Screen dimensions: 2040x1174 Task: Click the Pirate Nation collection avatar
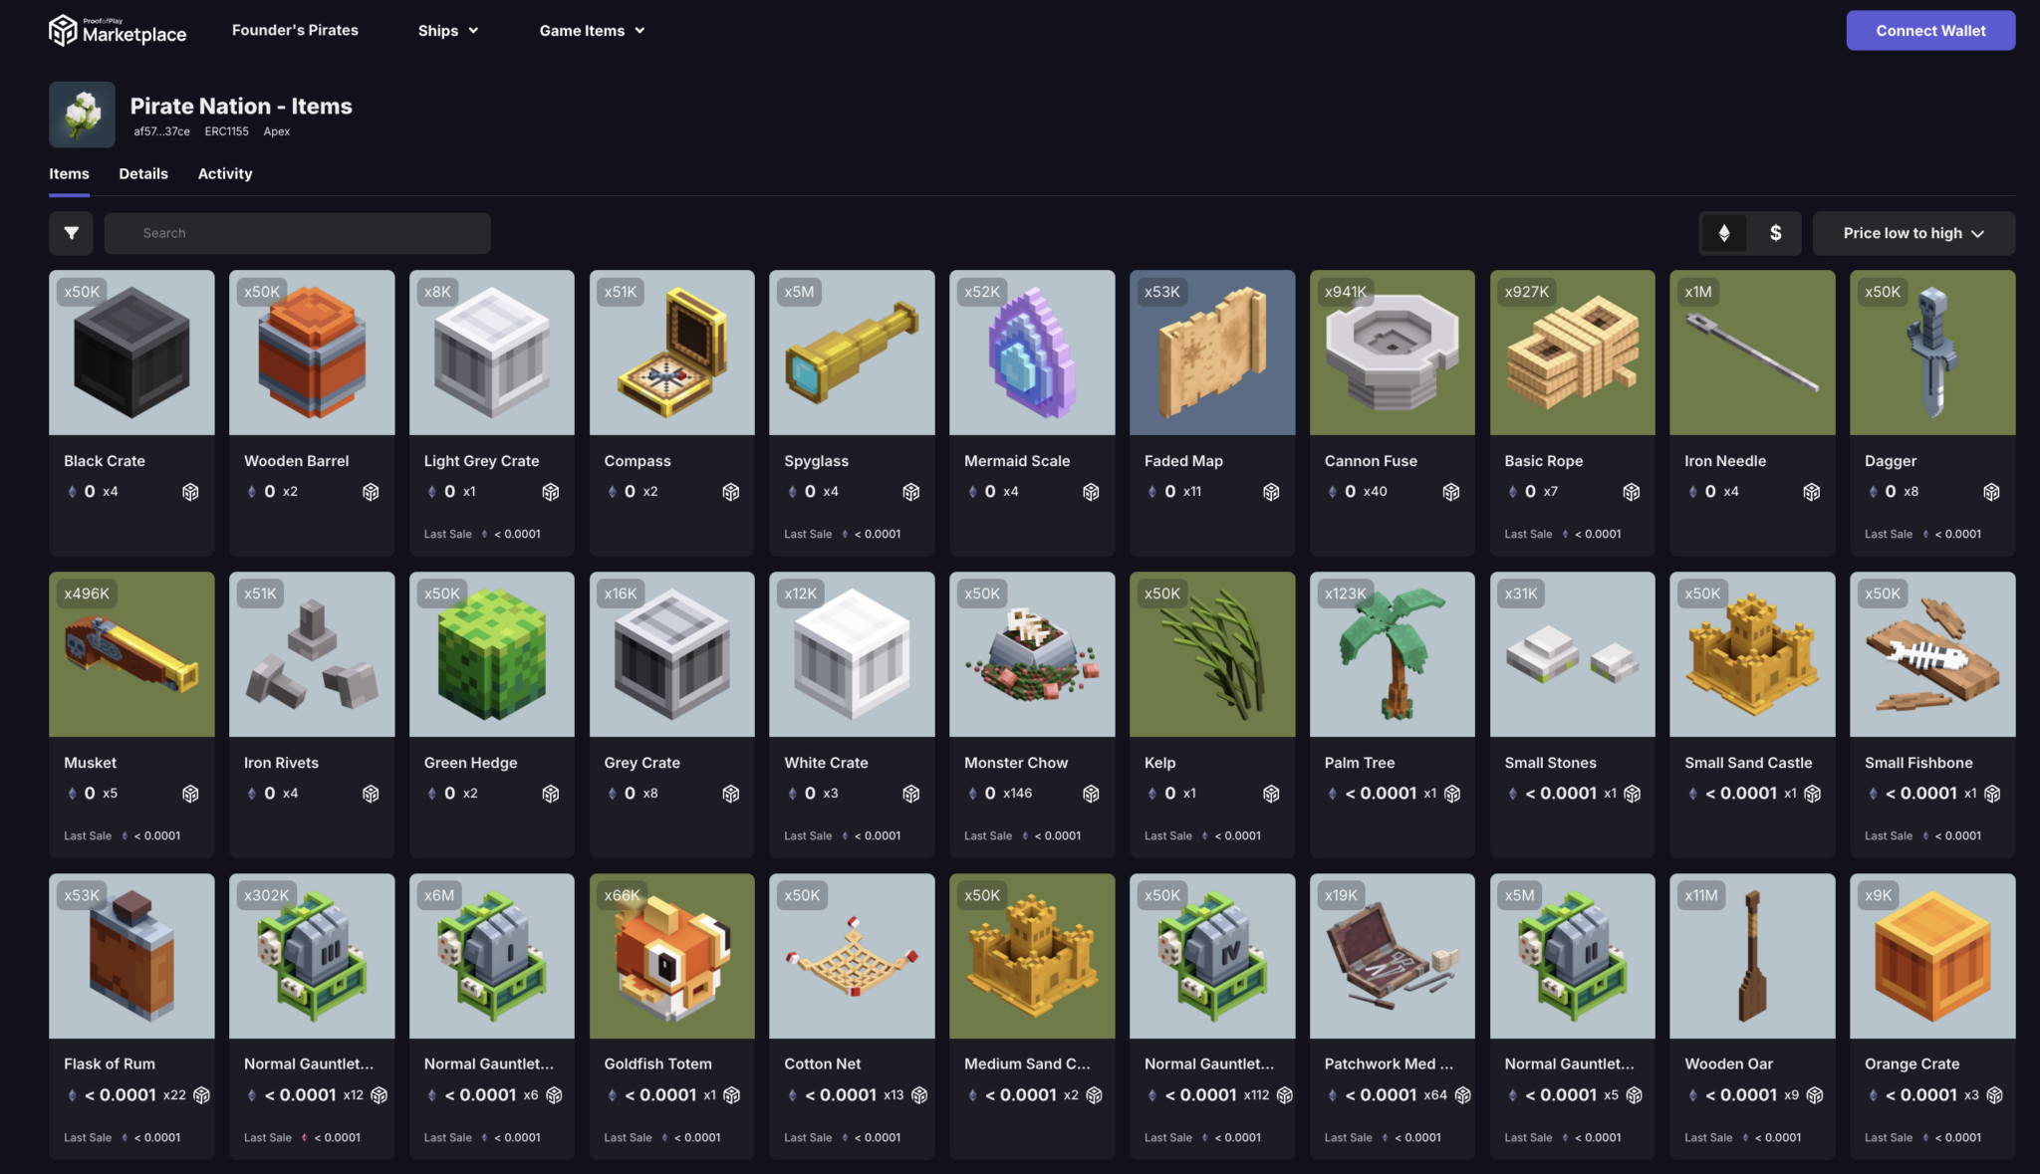pos(82,115)
